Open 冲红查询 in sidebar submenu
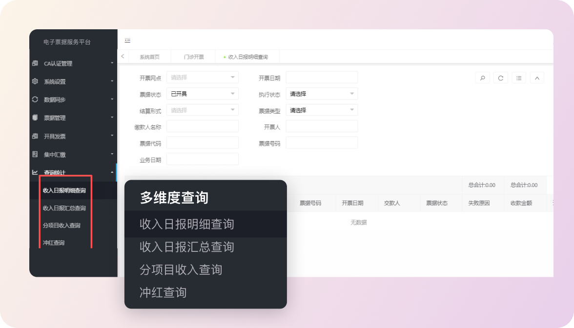Image resolution: width=574 pixels, height=328 pixels. pyautogui.click(x=54, y=243)
